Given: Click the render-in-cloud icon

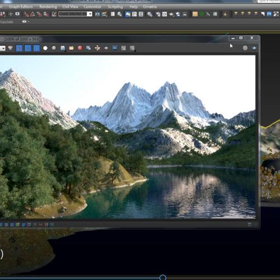Looking at the screenshot, I should 178,14.
